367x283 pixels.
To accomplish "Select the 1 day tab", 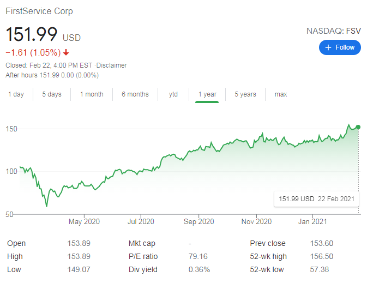I will pos(16,94).
